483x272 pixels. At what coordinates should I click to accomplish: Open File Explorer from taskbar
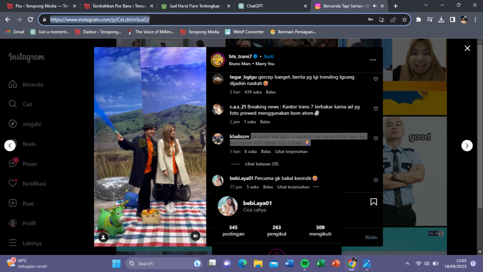[x=258, y=263]
